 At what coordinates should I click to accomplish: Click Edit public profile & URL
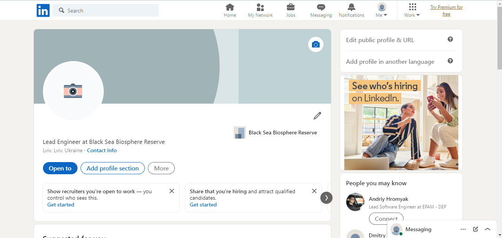tap(380, 40)
